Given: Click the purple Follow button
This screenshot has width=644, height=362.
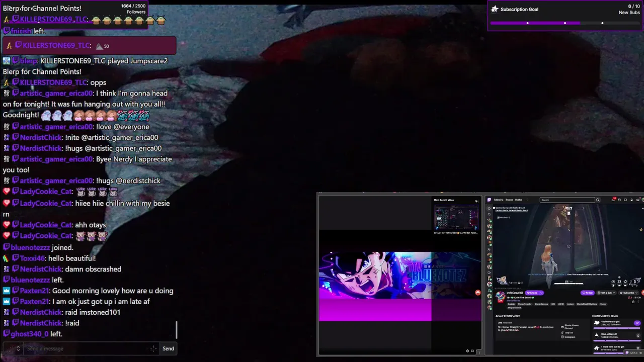Looking at the screenshot, I should coord(587,293).
